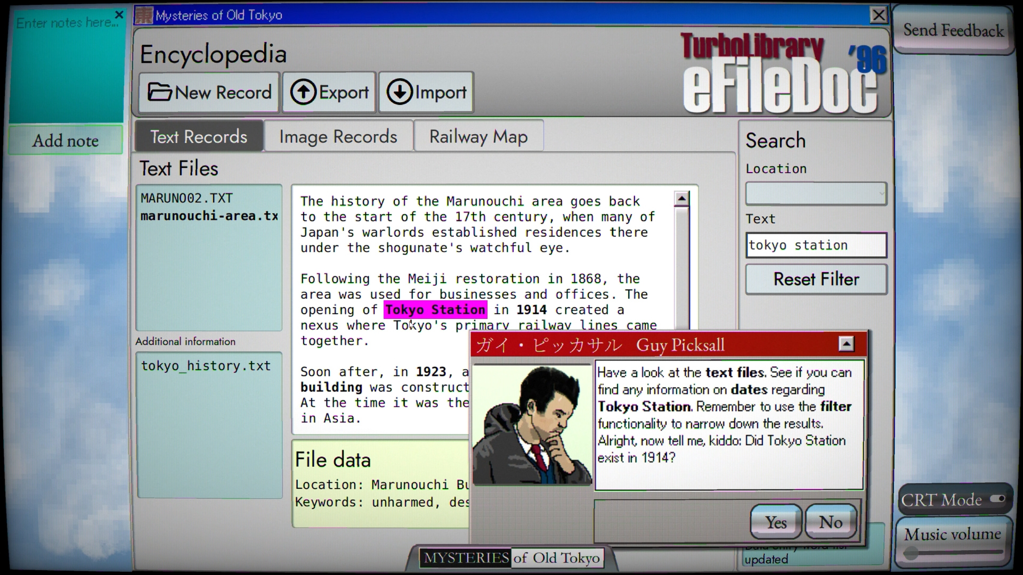The height and width of the screenshot is (575, 1023).
Task: Close the Mysteries of Old Tokyo window
Action: 878,15
